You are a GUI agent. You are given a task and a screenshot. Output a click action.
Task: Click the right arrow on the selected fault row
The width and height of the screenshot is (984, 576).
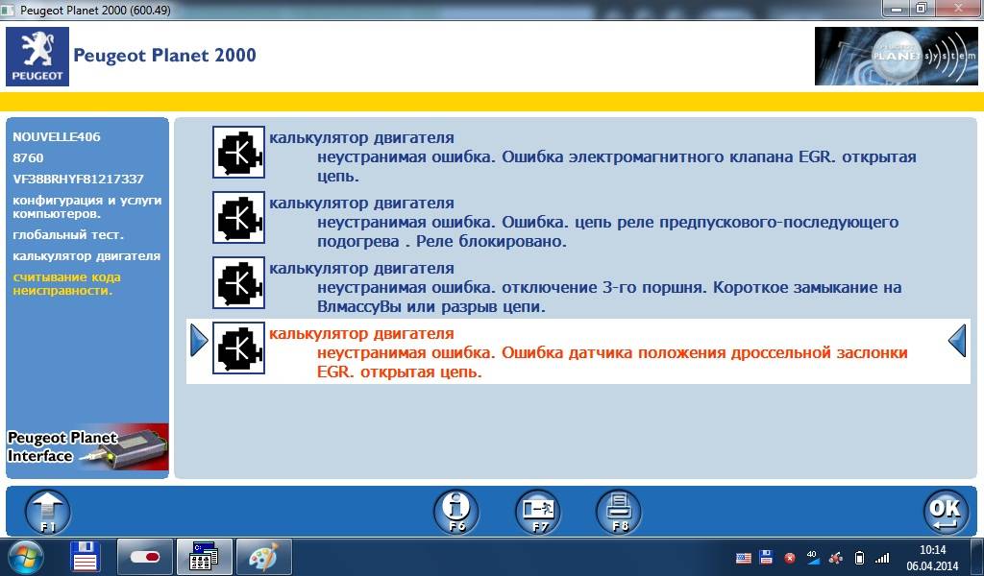coord(956,340)
